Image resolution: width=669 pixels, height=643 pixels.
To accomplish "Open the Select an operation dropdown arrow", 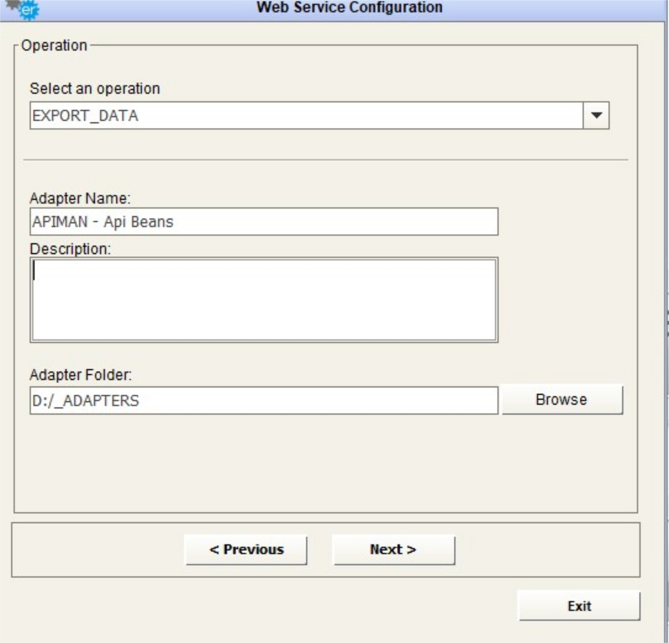I will click(596, 116).
